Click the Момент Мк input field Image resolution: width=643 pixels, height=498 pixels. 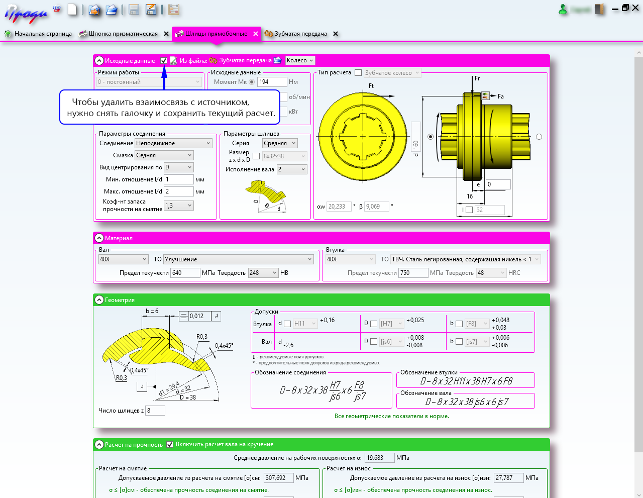[272, 82]
